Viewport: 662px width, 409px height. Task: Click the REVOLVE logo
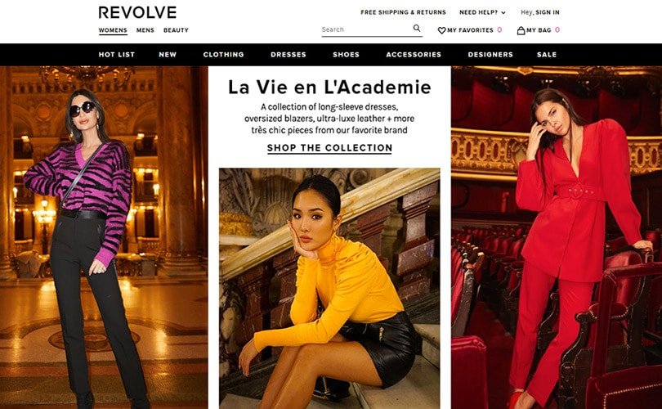click(137, 12)
